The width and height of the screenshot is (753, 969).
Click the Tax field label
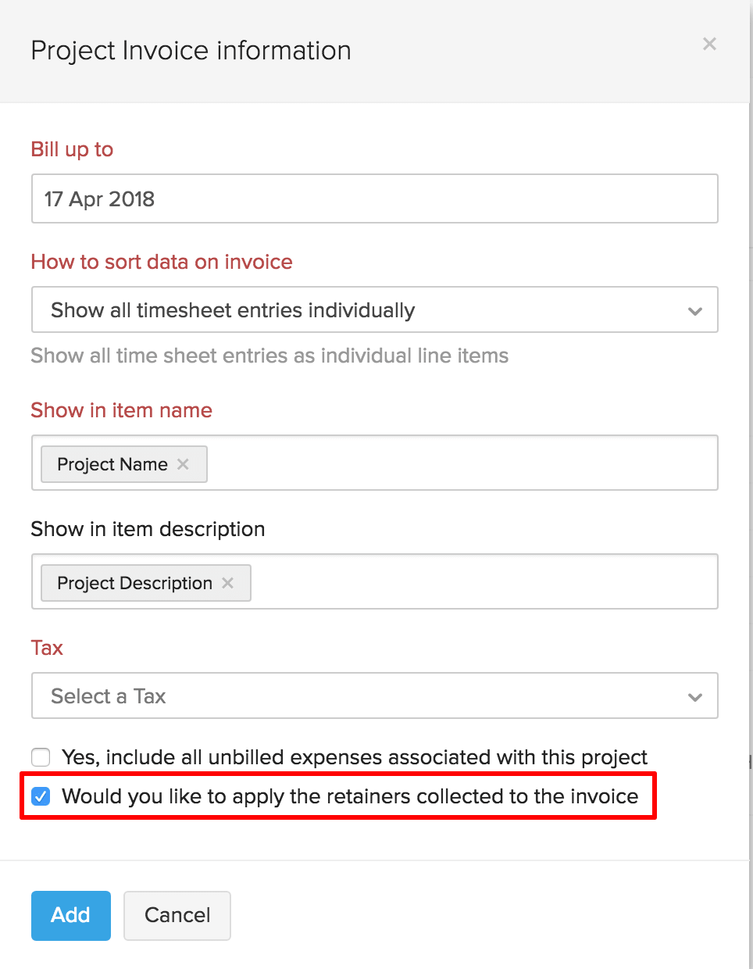(46, 647)
